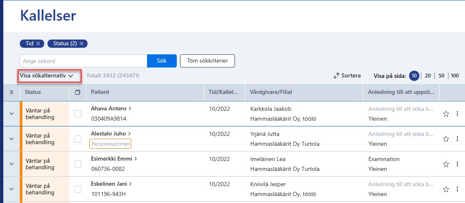Show 100 rows per page
The image size is (465, 203).
click(455, 76)
